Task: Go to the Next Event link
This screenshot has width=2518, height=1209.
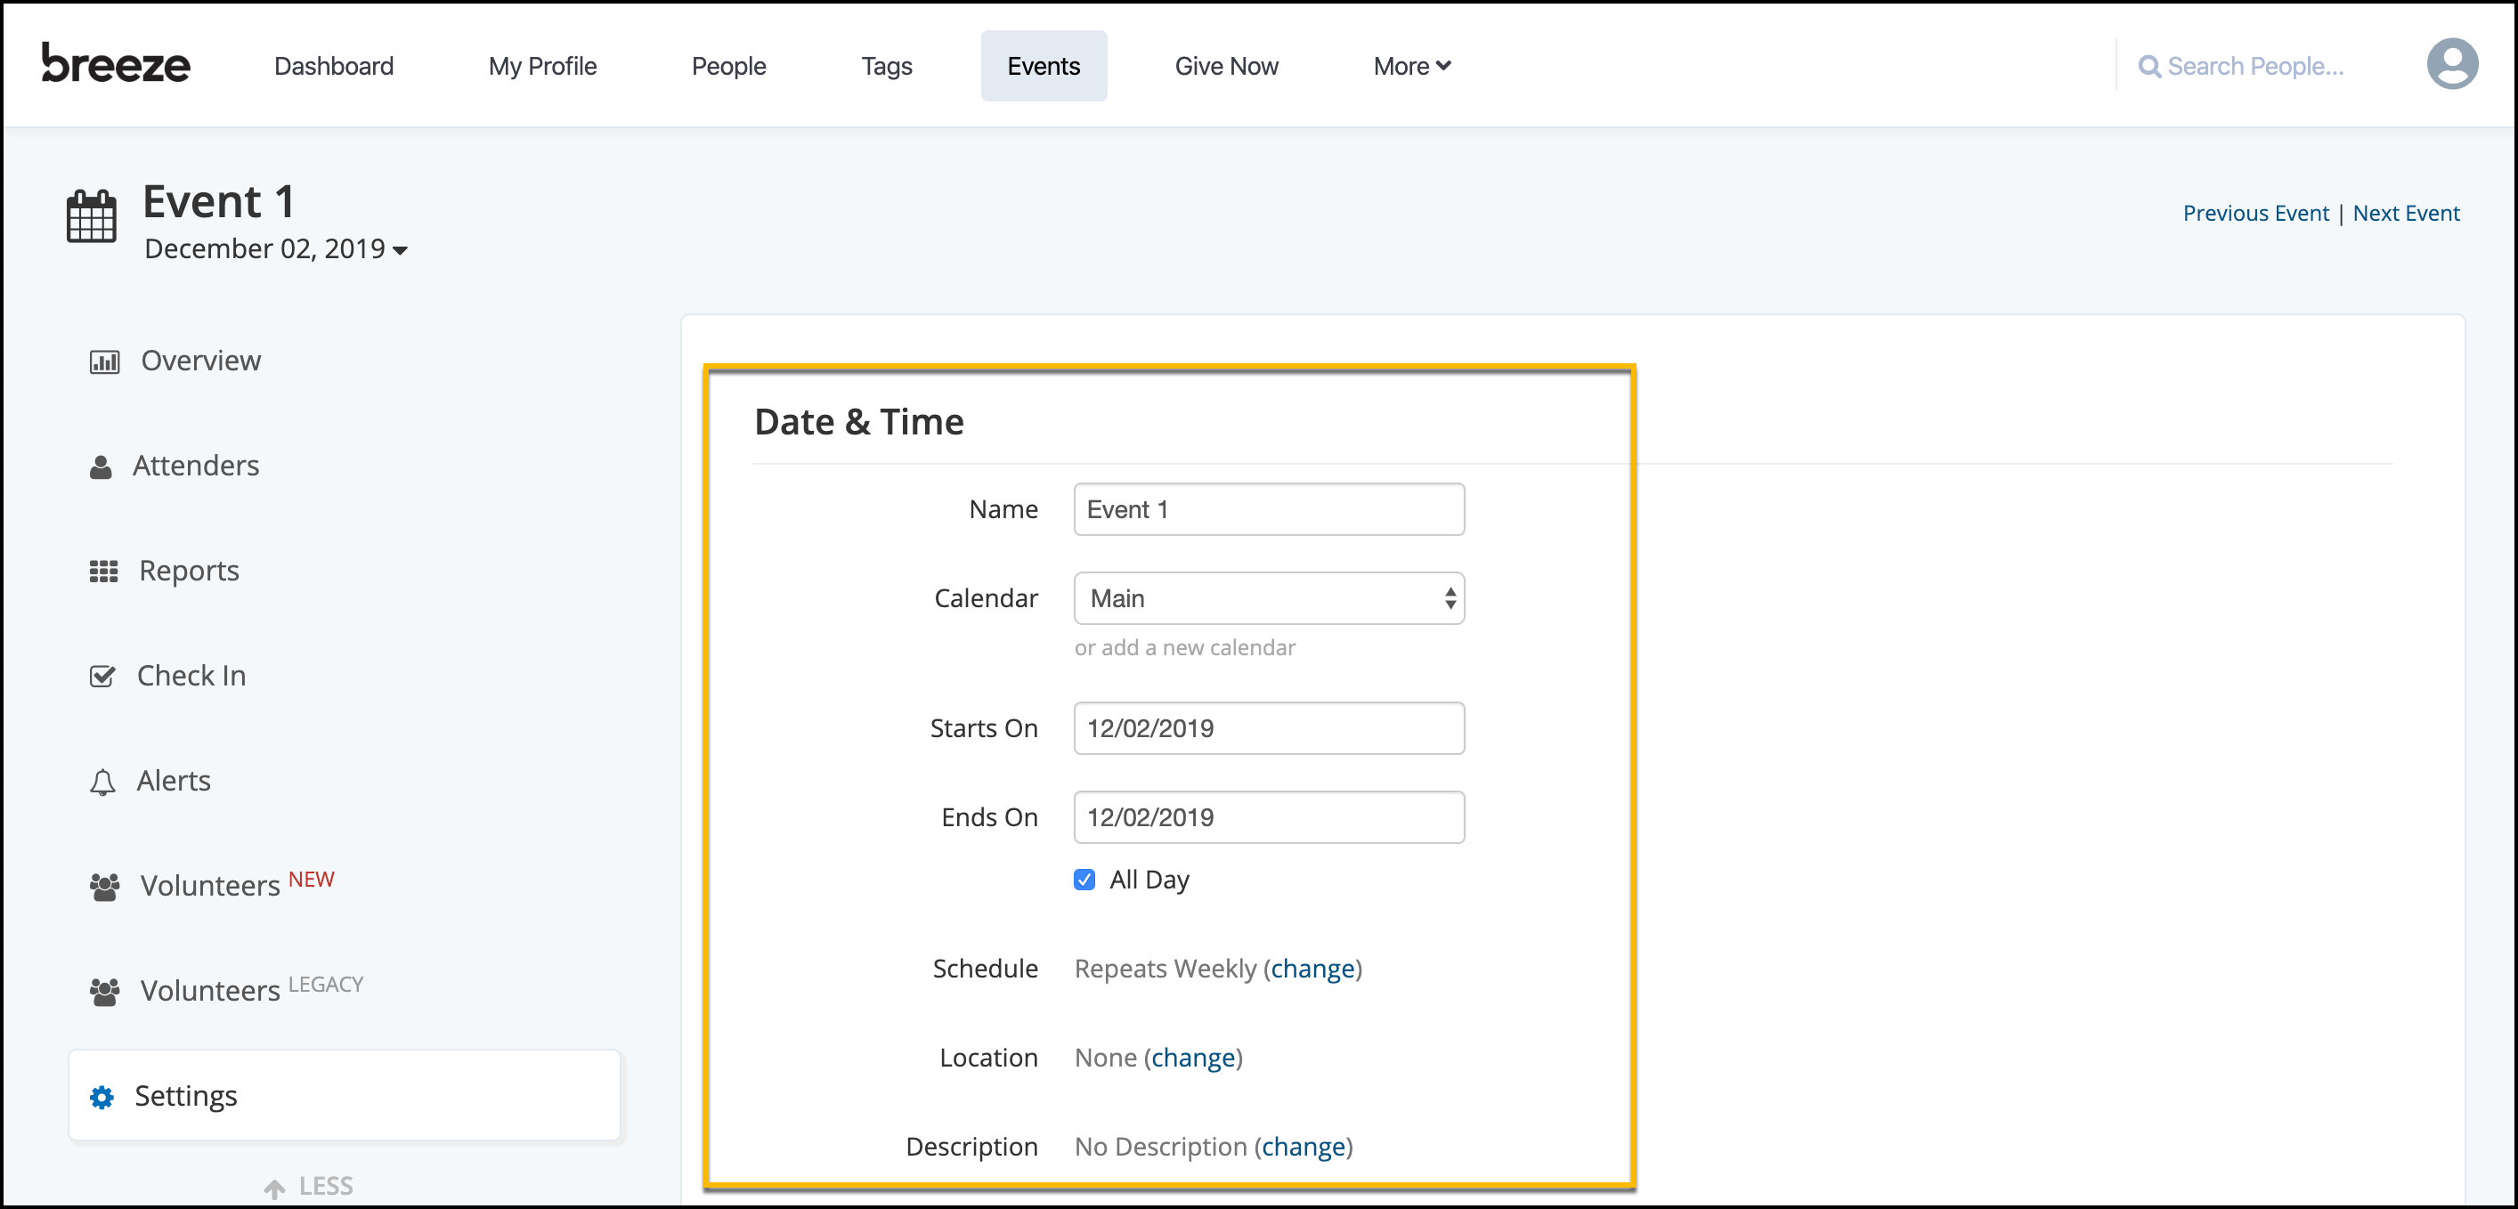Action: pyautogui.click(x=2406, y=213)
